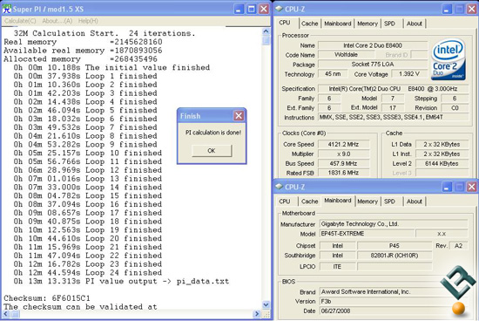This screenshot has height=321, width=479.
Task: Click lower CPU-Z title bar icon
Action: pos(279,187)
